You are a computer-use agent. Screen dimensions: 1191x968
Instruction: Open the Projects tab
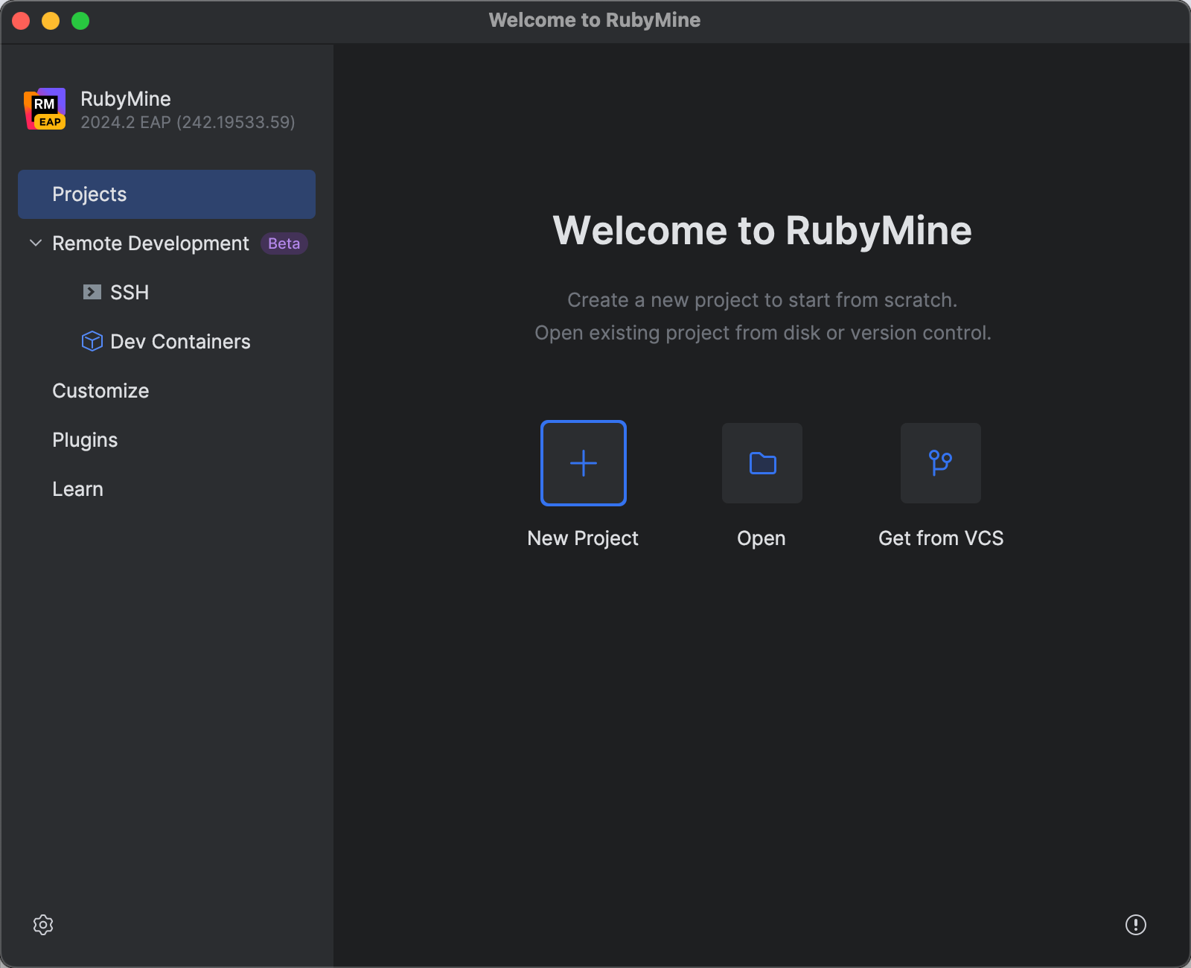coord(89,194)
